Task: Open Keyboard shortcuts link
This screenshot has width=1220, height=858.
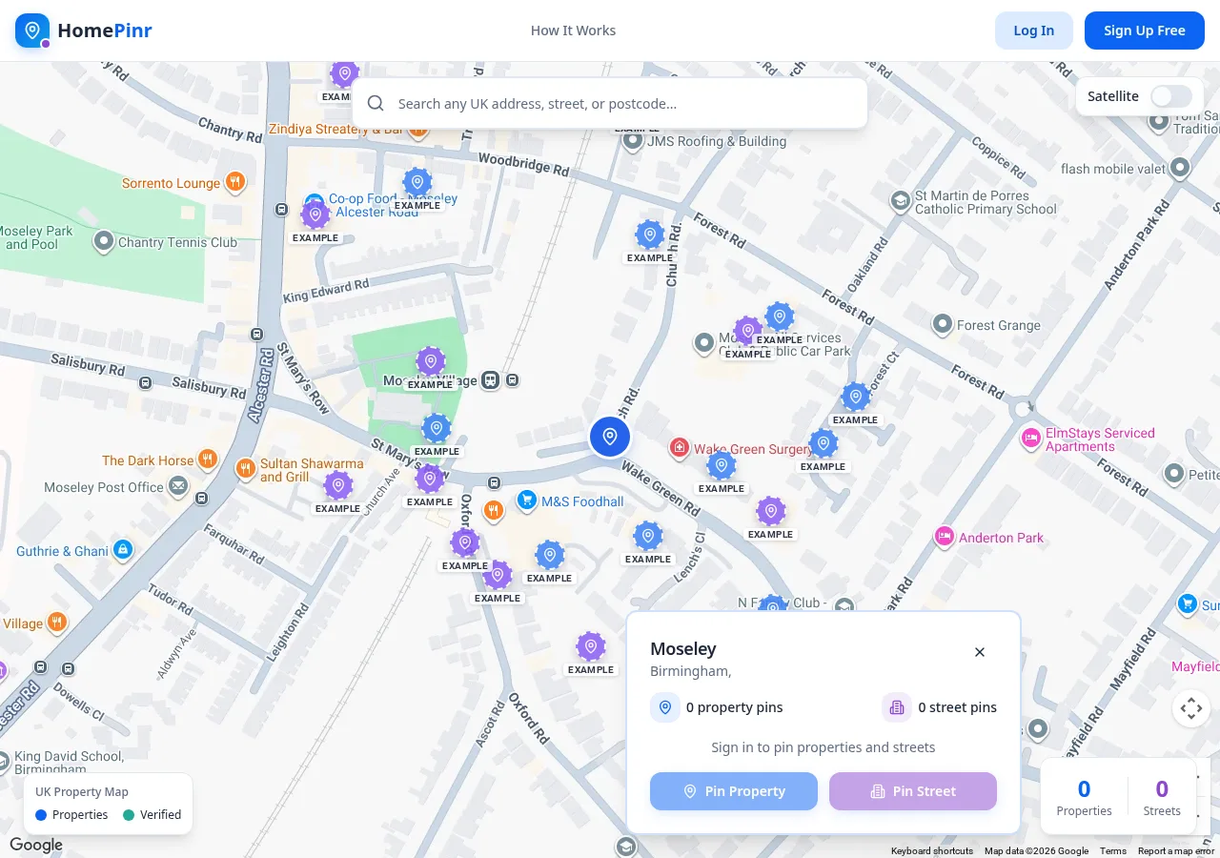Action: click(932, 851)
